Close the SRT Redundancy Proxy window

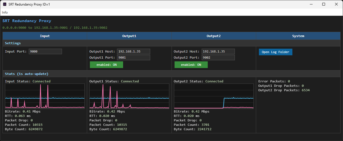(x=336, y=4)
